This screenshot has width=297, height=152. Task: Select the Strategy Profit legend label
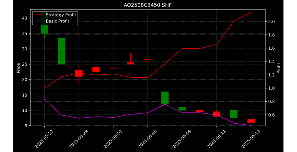click(x=61, y=15)
